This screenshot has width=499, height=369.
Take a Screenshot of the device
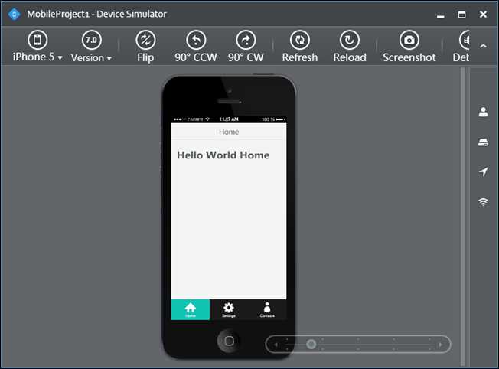409,47
